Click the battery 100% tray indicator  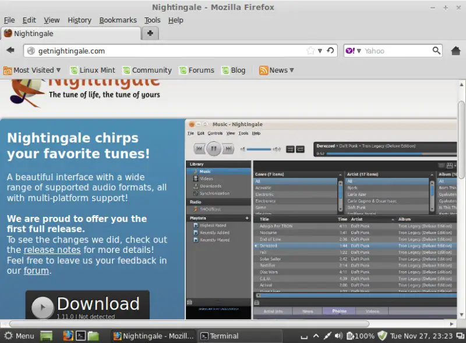(x=361, y=336)
